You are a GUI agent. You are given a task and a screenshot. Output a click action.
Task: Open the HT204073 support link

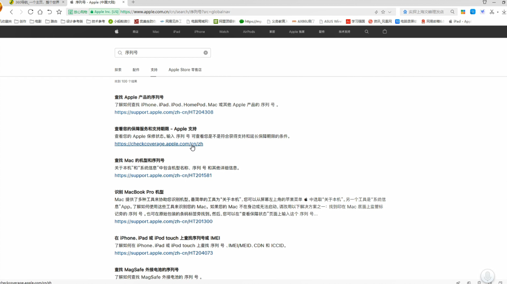[164, 253]
